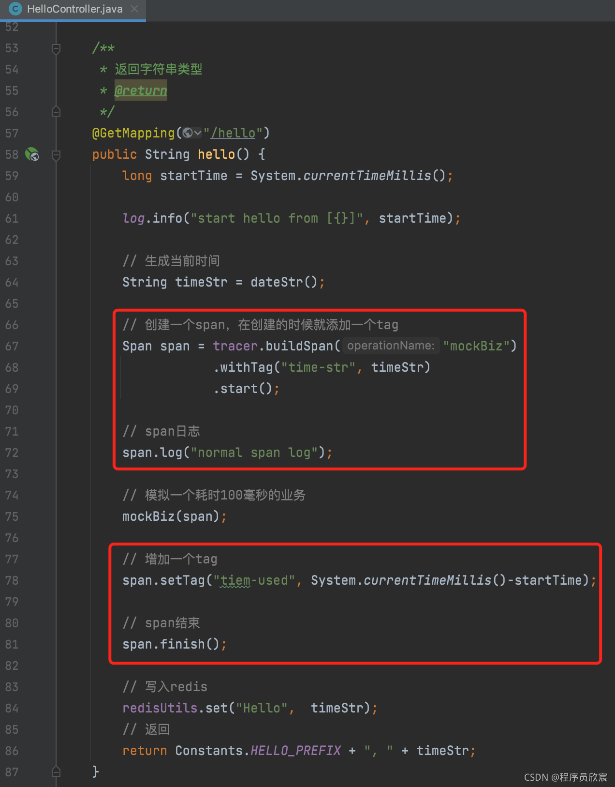Viewport: 615px width, 787px height.
Task: Click the globe URL icon in @GetMapping
Action: pos(188,133)
